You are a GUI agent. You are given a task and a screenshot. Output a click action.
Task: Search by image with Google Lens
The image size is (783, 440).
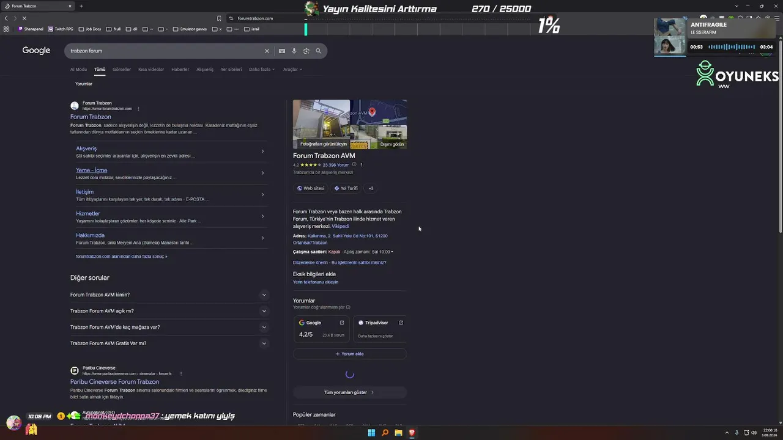(x=306, y=51)
